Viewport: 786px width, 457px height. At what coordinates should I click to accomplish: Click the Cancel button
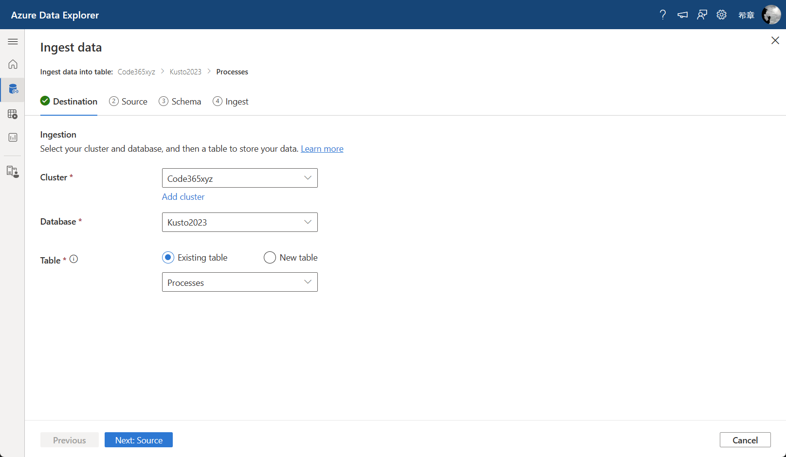745,440
